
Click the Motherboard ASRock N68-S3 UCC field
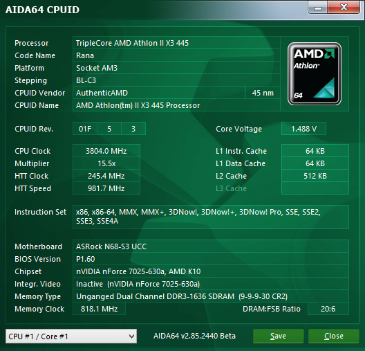tap(211, 246)
